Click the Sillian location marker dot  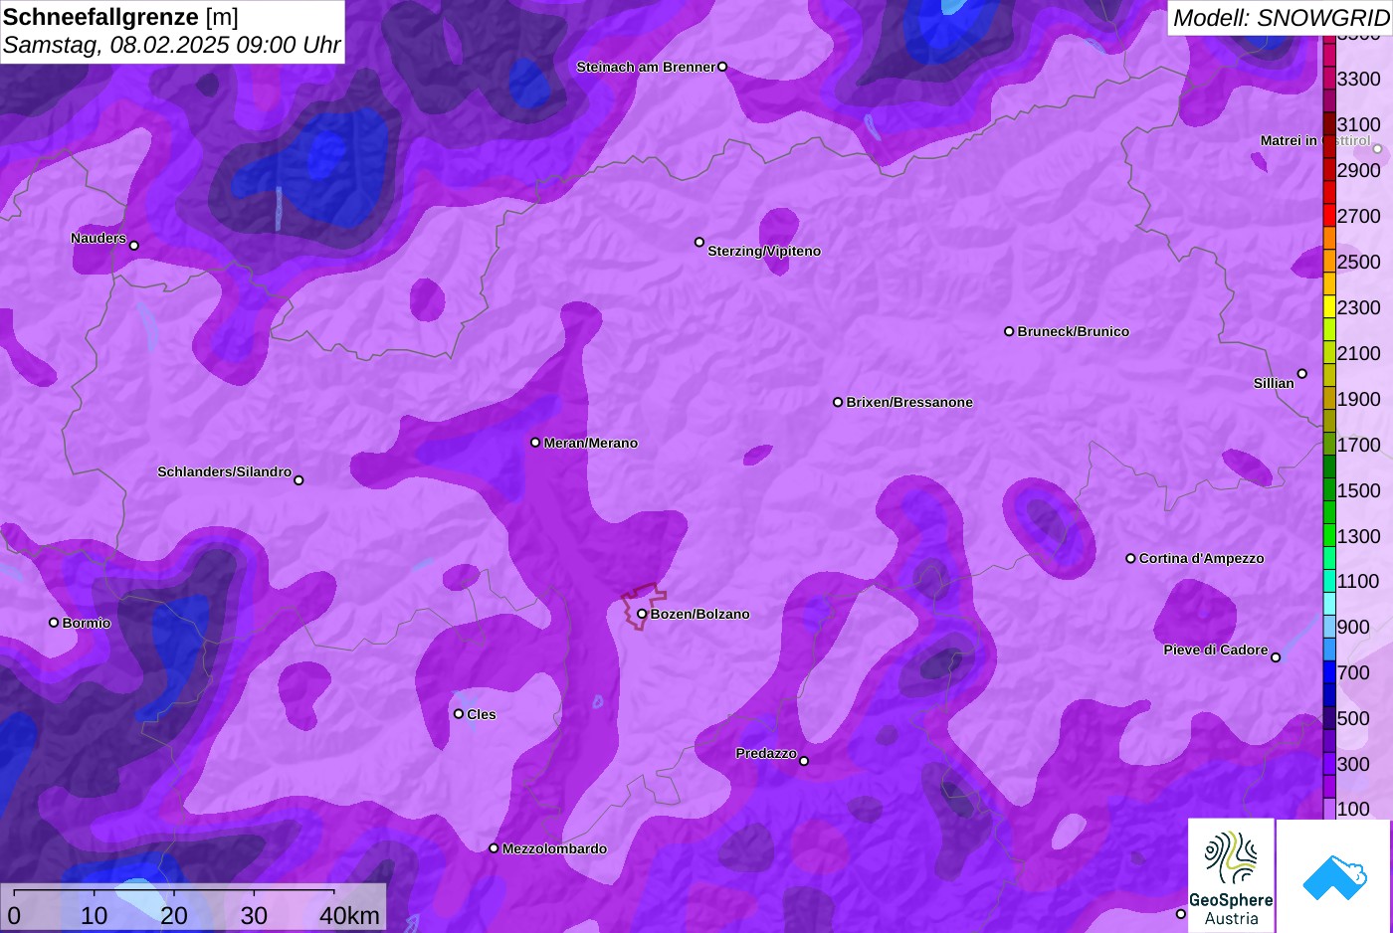click(x=1302, y=374)
